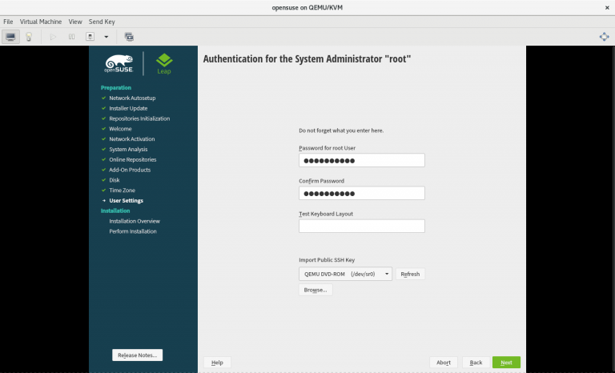Click the System Analysis step

click(x=128, y=150)
